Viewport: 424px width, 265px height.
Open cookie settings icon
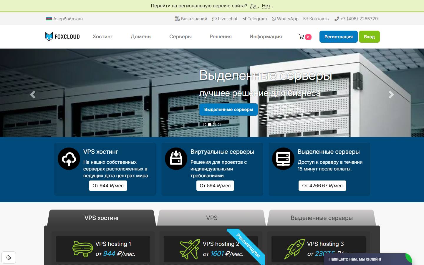point(9,258)
